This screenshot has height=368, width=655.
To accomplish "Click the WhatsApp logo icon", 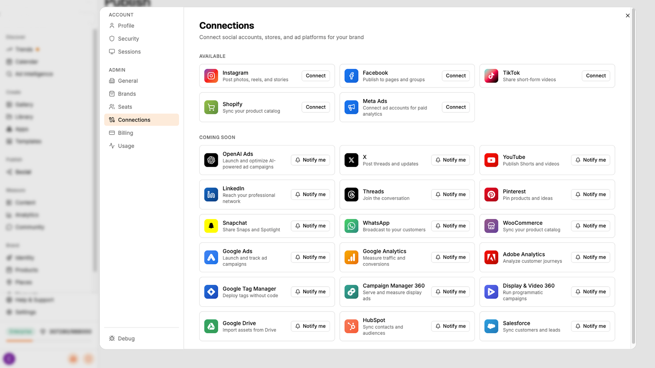I will tap(351, 226).
